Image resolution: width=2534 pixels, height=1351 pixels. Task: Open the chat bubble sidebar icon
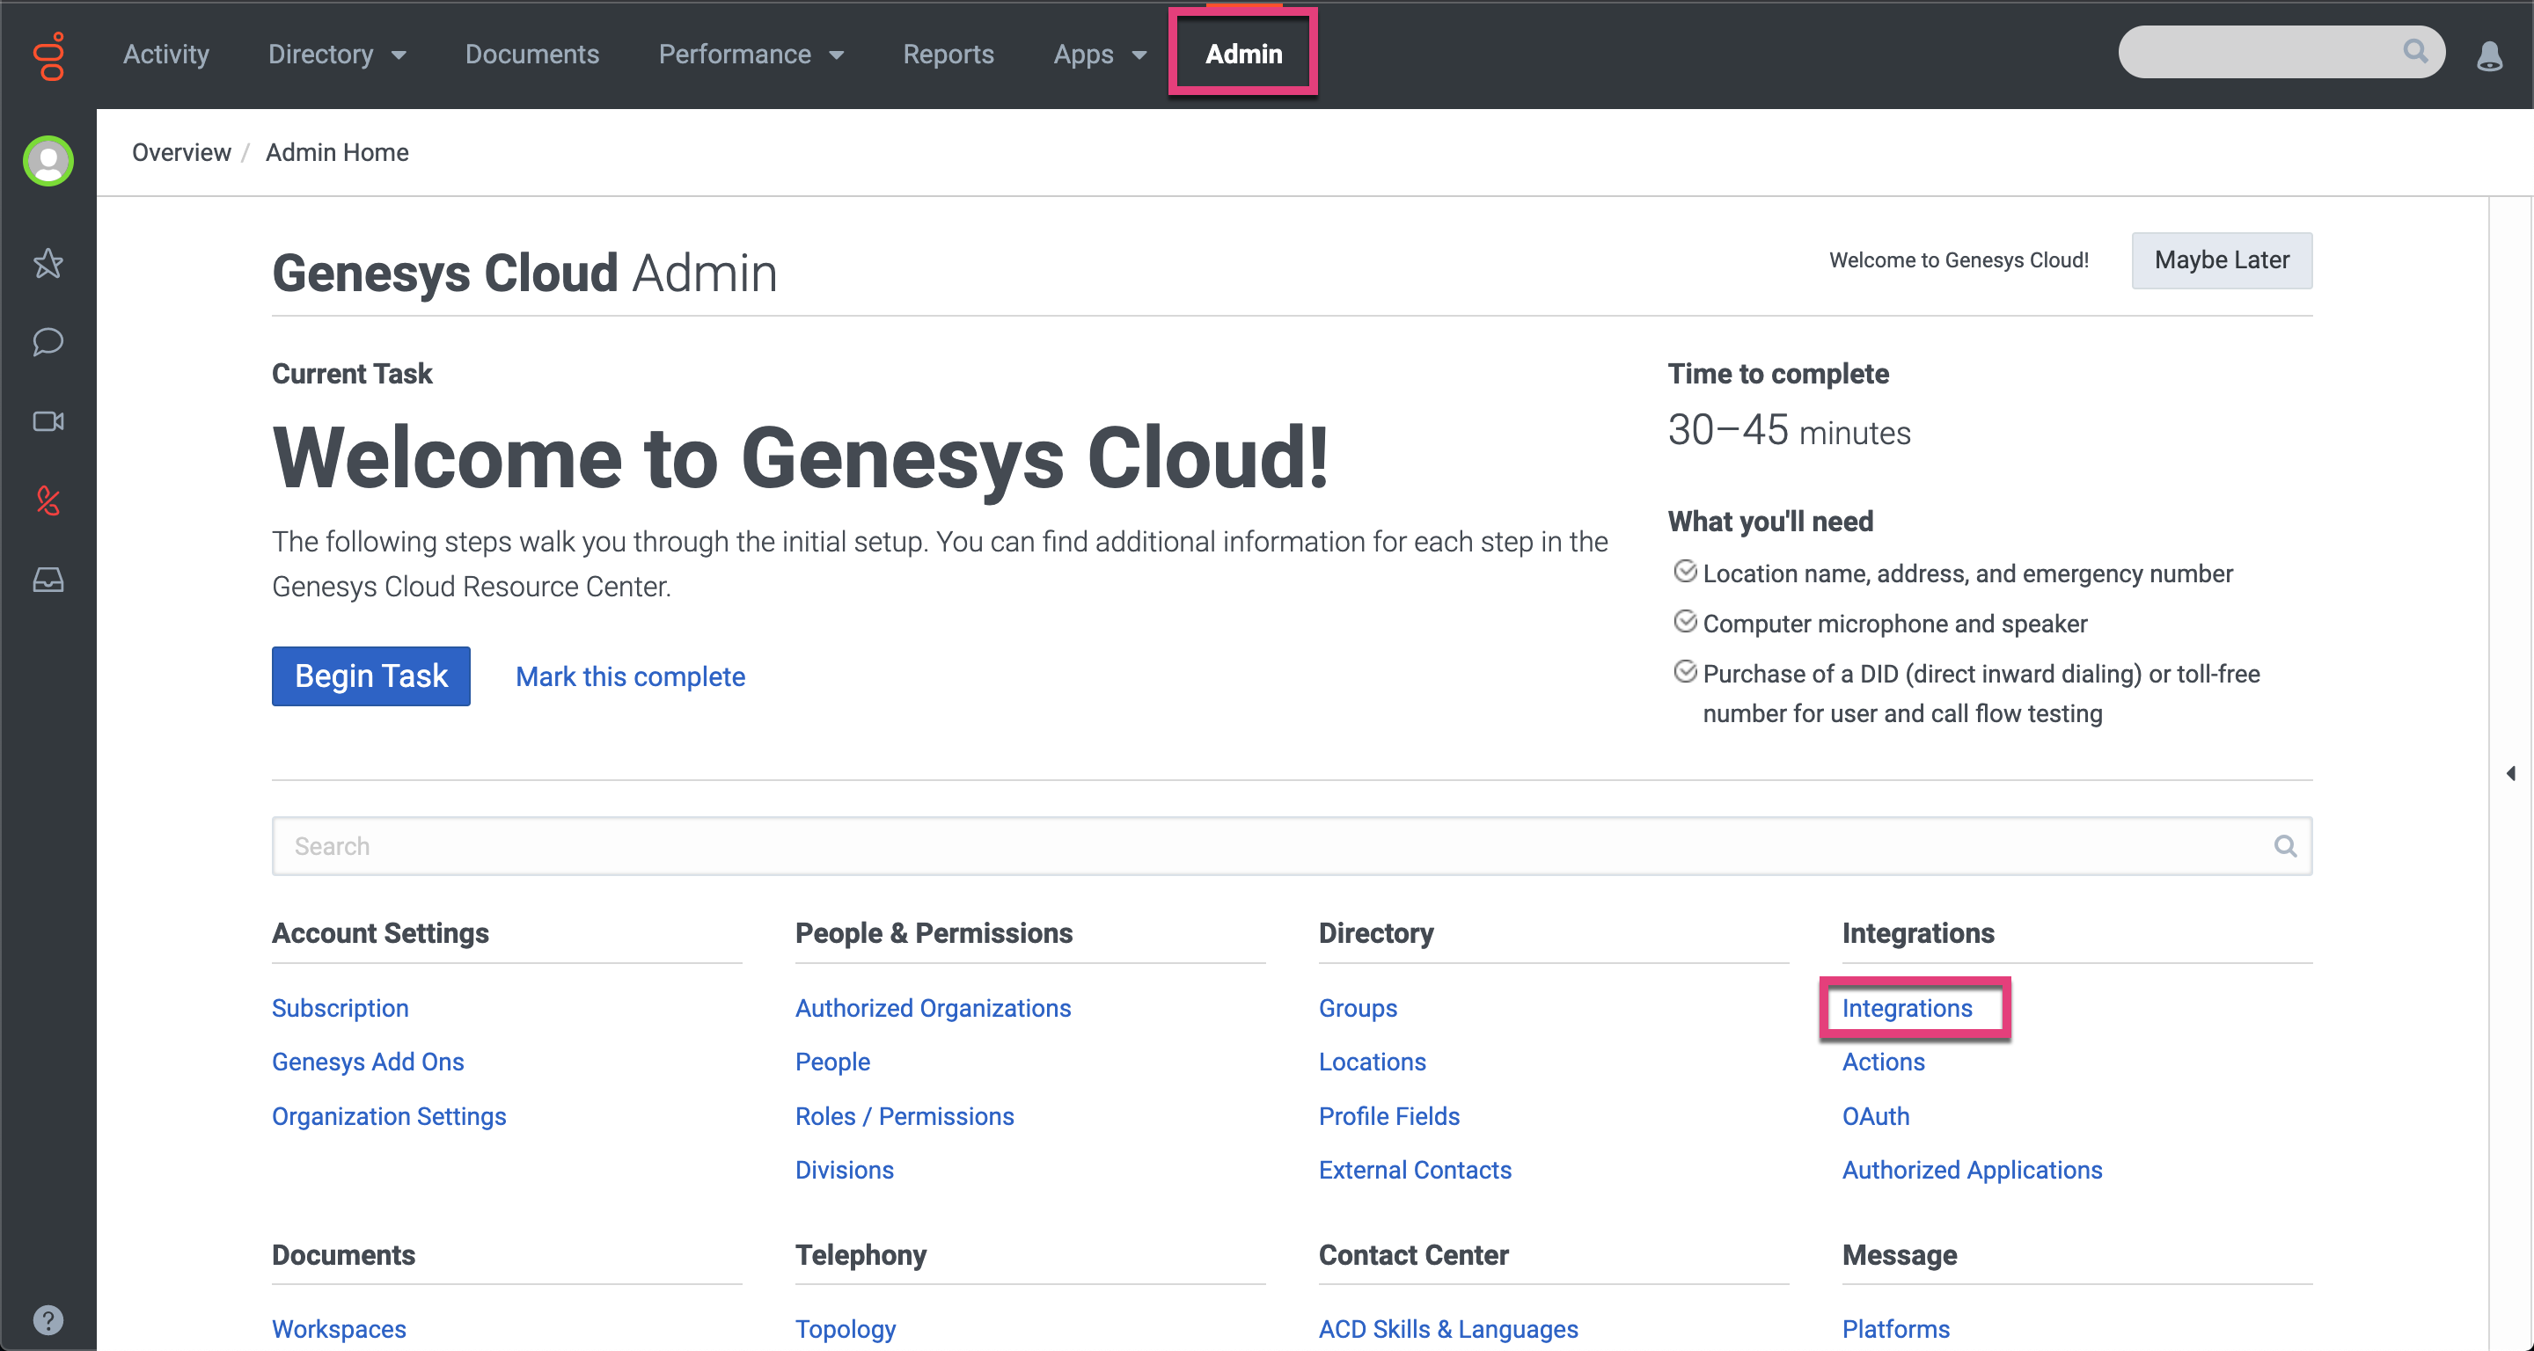coord(48,342)
